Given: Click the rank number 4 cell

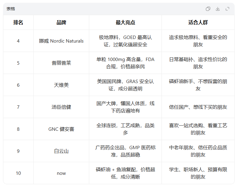Looking at the screenshot, I should (18, 41).
